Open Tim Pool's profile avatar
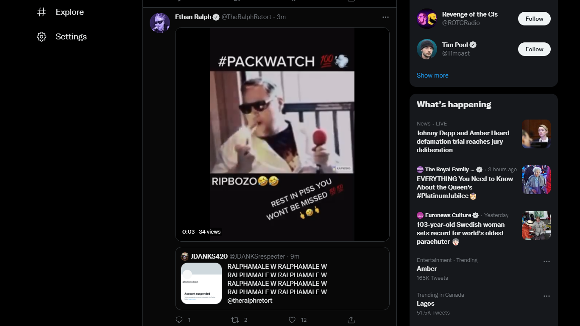Viewport: 580px width, 326px height. pos(427,49)
